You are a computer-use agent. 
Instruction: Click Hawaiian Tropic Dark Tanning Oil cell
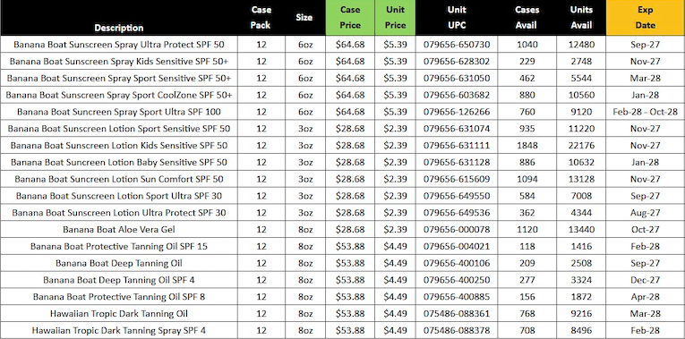pos(119,314)
